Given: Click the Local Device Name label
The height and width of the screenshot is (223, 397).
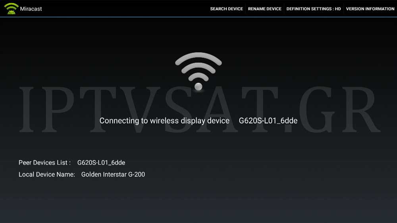Looking at the screenshot, I should [x=46, y=175].
